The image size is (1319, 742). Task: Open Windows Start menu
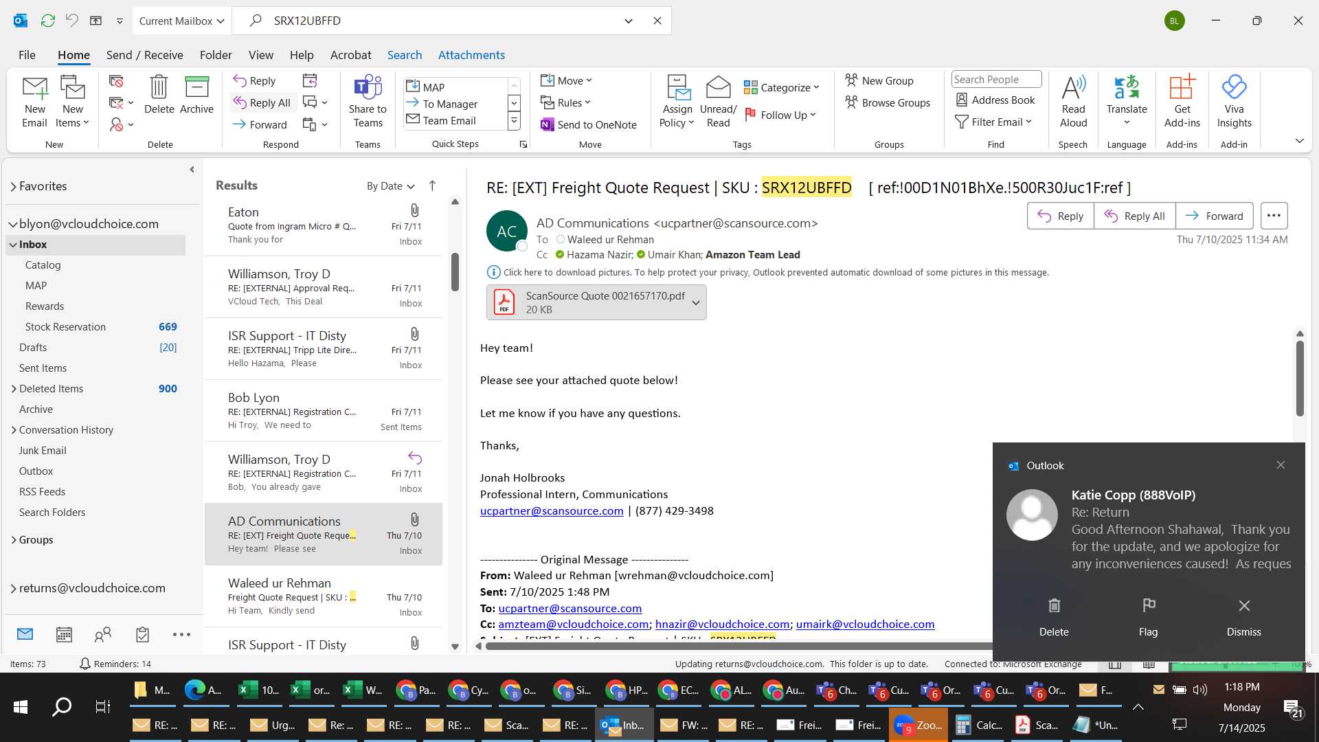coord(21,706)
